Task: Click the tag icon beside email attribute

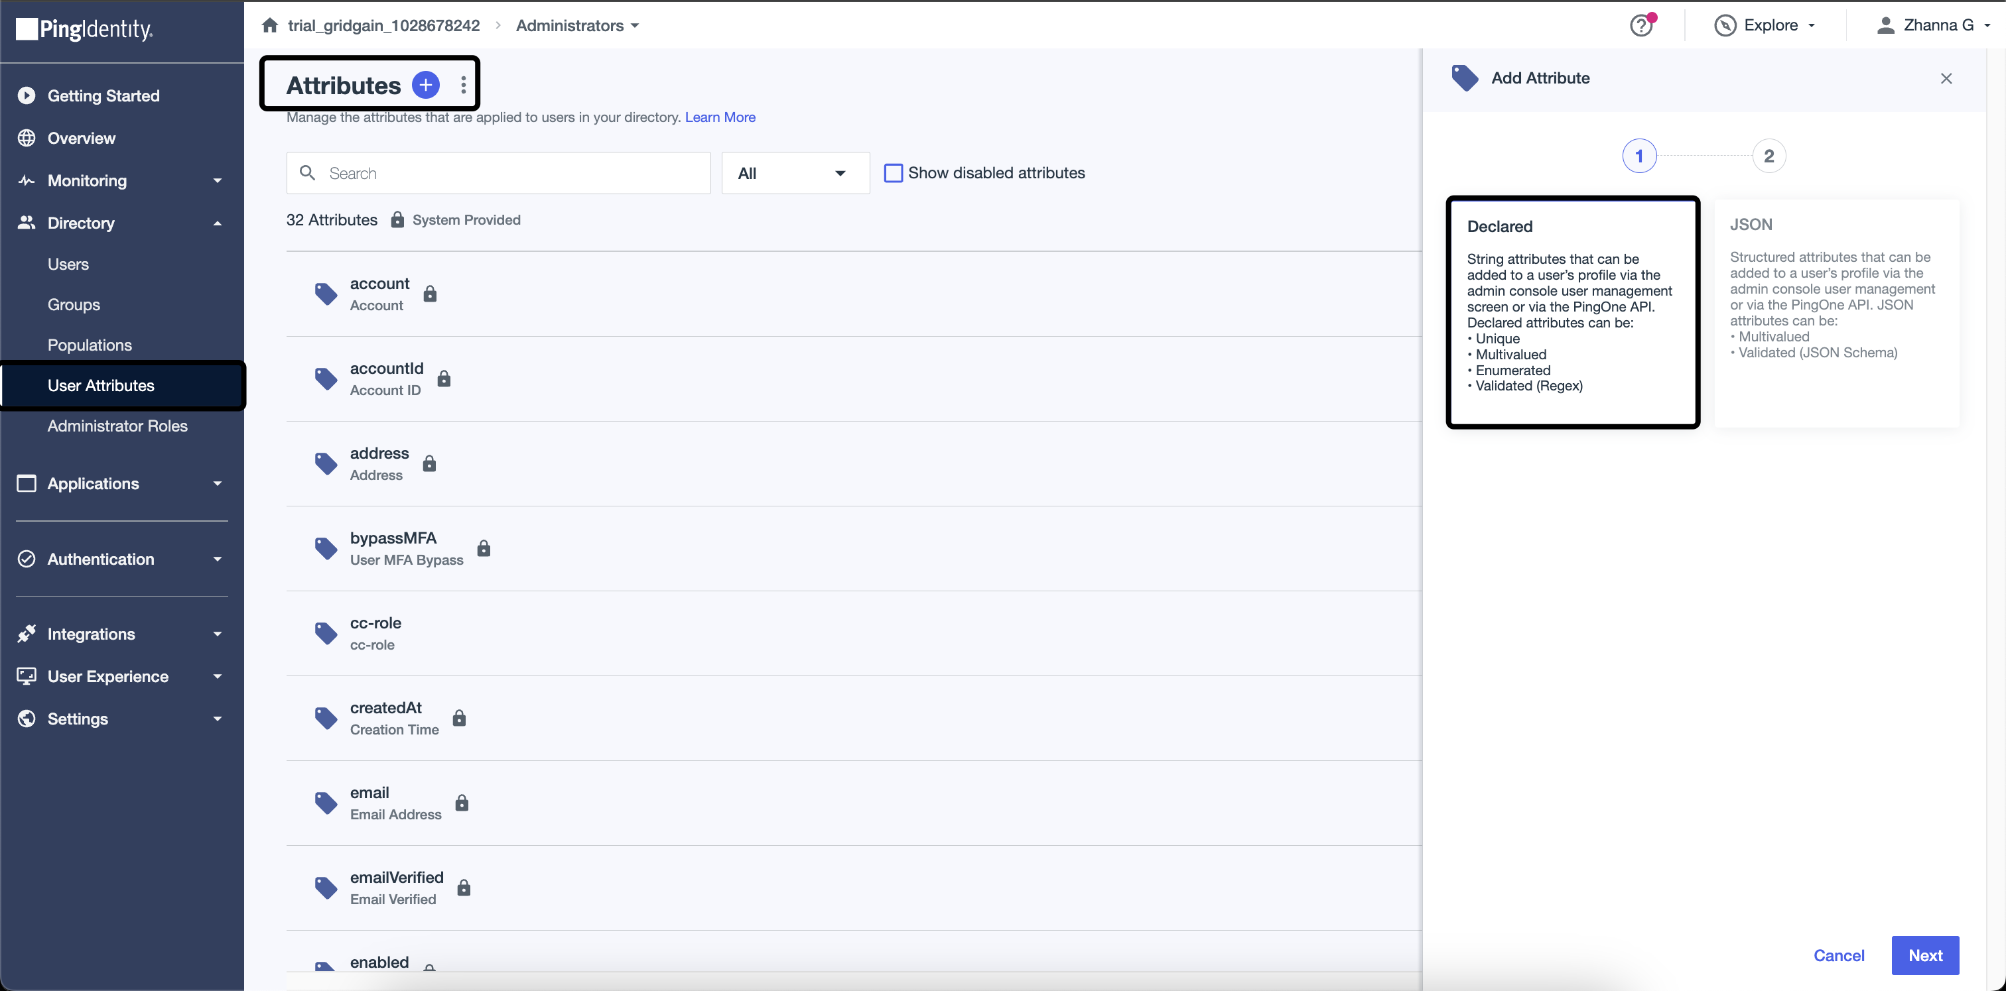Action: [x=326, y=803]
